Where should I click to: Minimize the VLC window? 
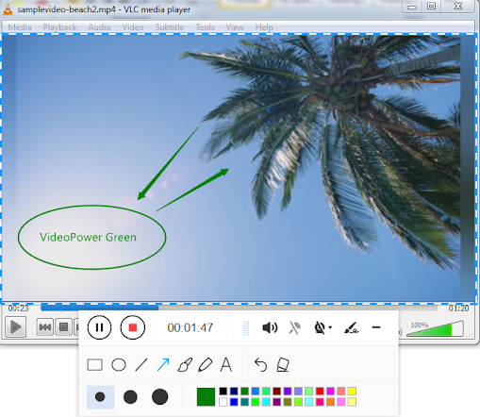(x=412, y=7)
